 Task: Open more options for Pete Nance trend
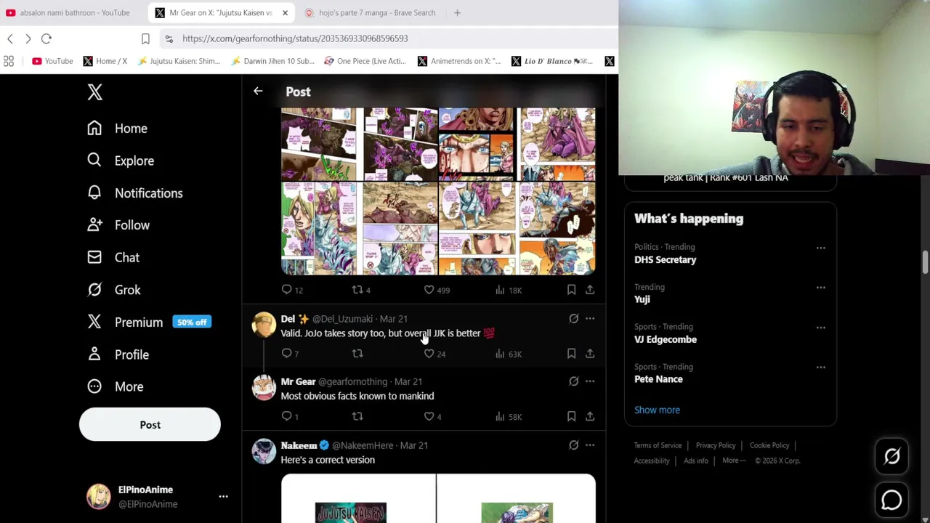[x=820, y=368]
